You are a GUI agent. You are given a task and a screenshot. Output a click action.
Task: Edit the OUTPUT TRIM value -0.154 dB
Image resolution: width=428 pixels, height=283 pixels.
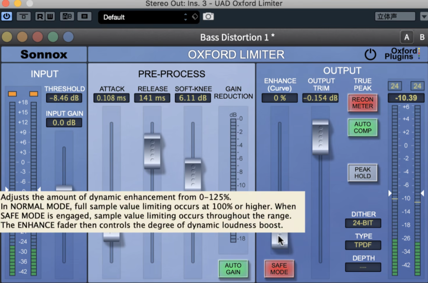tap(321, 98)
